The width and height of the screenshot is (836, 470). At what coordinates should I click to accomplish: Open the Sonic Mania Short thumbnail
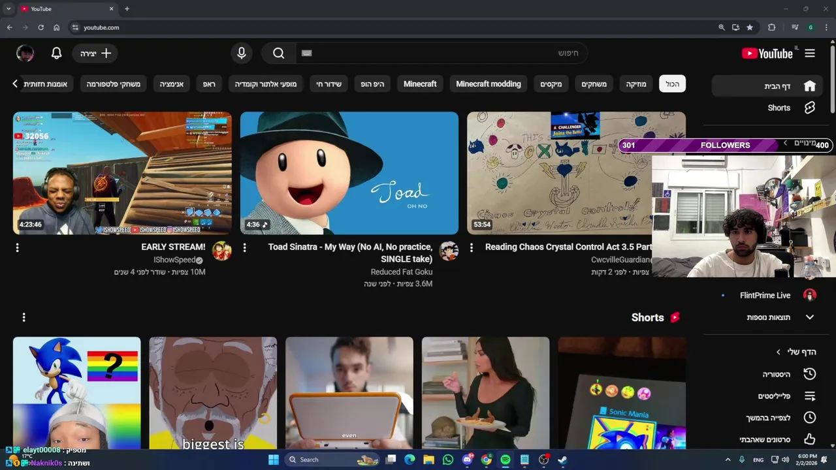[x=622, y=393]
